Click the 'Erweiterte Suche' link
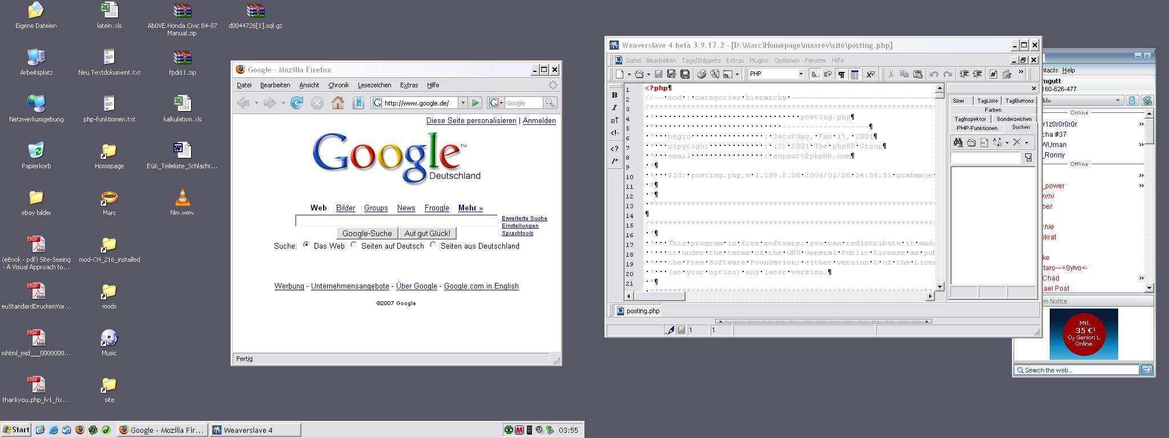This screenshot has height=438, width=1169. pyautogui.click(x=524, y=218)
